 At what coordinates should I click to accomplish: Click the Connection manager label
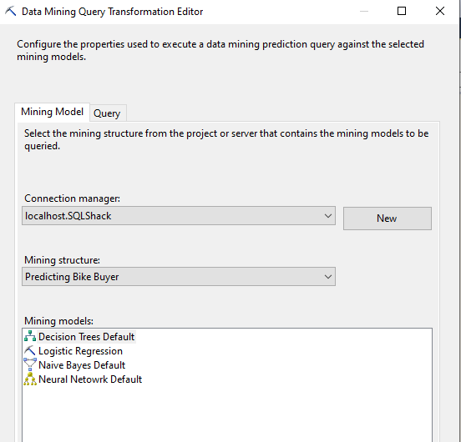(72, 198)
